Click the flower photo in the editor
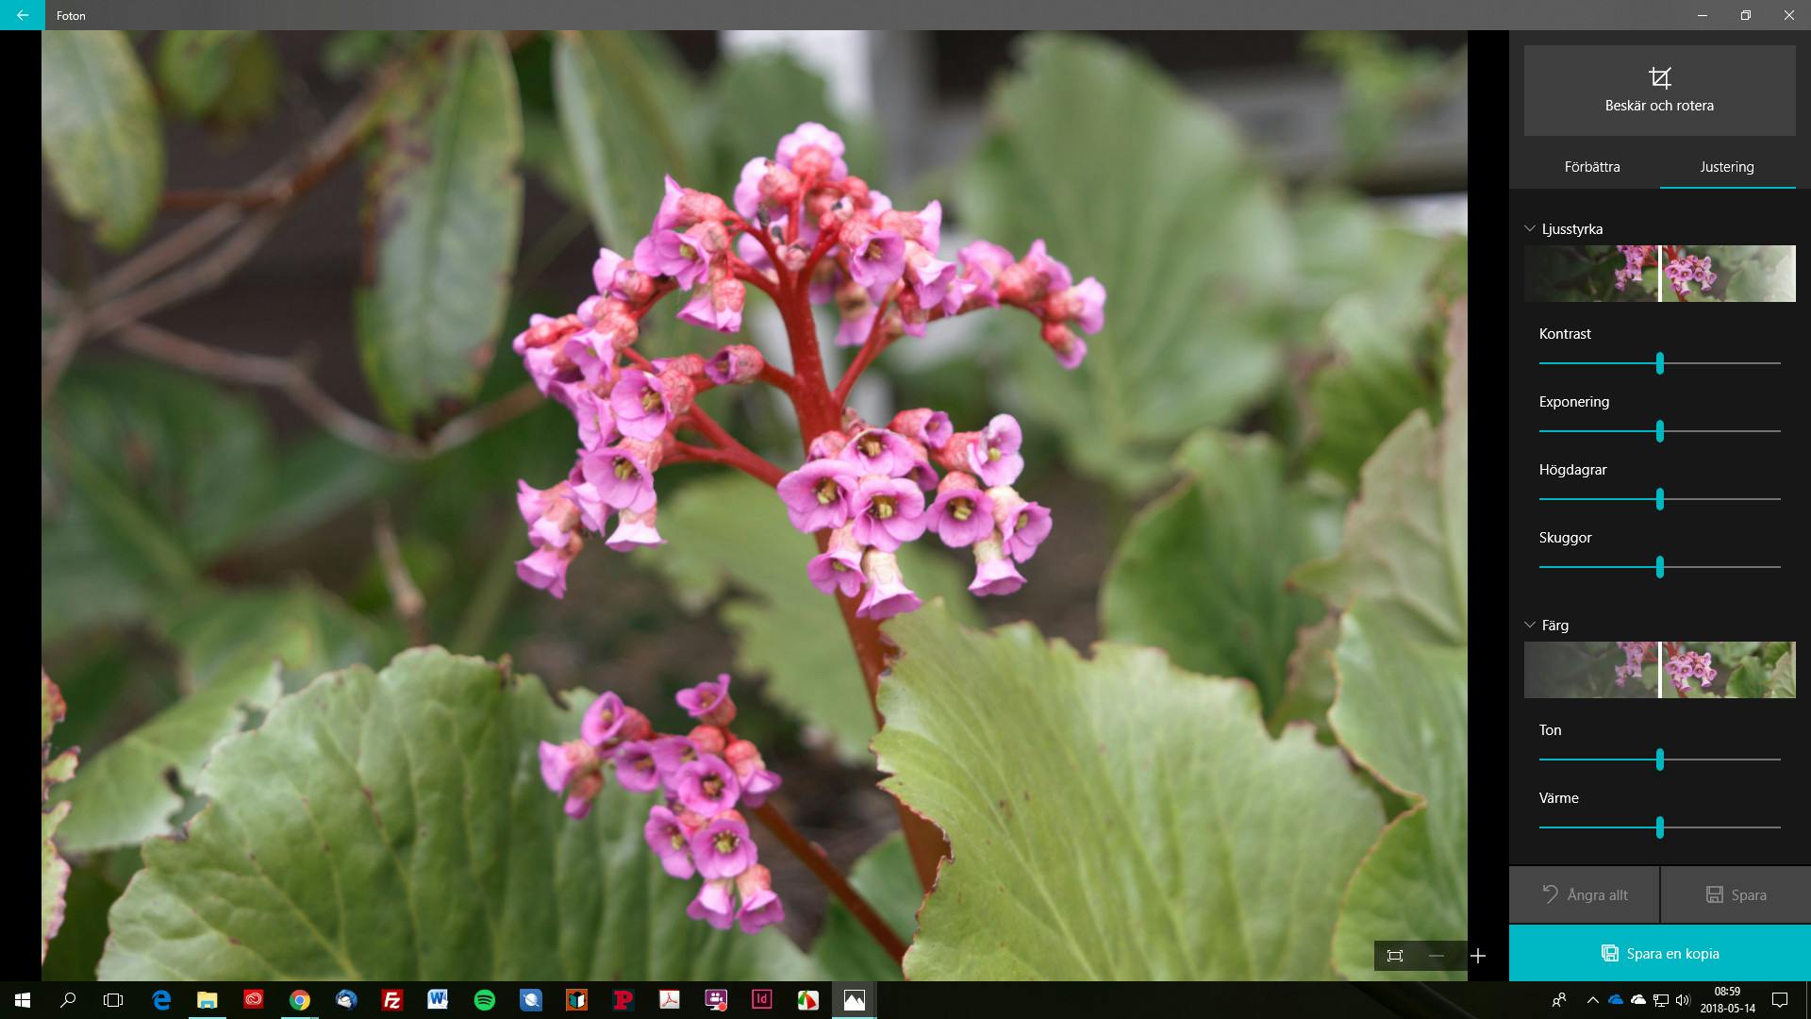The image size is (1811, 1019). [755, 506]
